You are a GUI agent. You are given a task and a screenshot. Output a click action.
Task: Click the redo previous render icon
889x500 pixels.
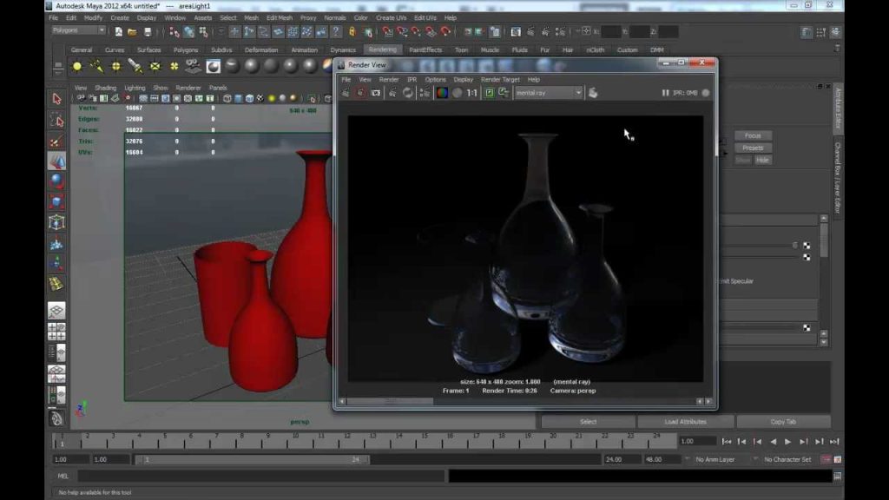point(346,93)
